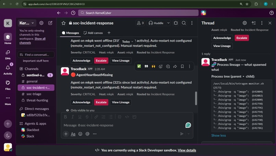
Task: Open Slack help question mark icon
Action: pyautogui.click(x=272, y=13)
